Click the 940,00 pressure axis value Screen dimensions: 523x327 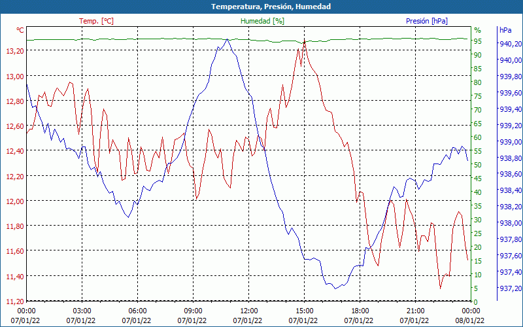point(511,60)
